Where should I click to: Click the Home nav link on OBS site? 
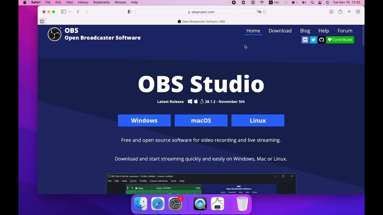click(x=253, y=31)
